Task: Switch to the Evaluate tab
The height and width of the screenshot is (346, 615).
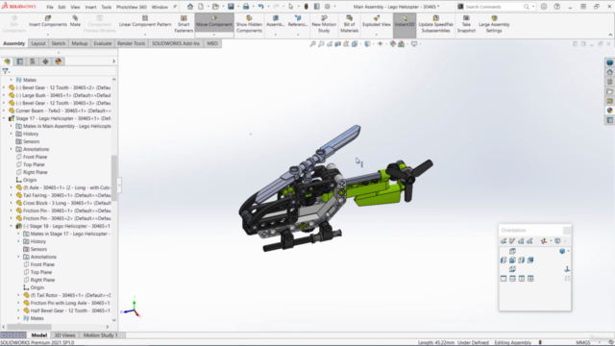Action: pos(103,43)
